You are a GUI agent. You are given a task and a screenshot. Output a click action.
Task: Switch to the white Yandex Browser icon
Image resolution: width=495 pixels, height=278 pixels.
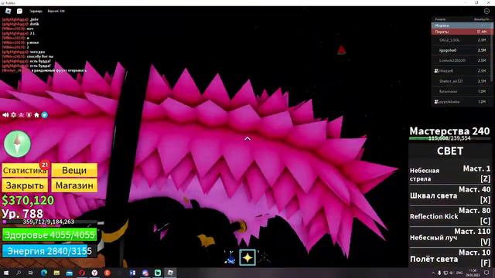[94, 273]
